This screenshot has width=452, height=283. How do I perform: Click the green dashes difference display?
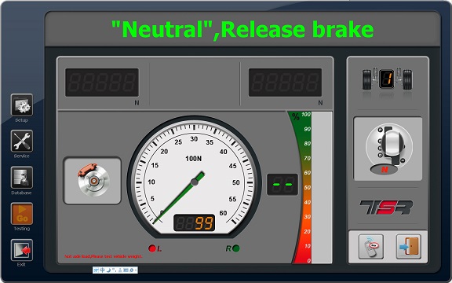282,185
